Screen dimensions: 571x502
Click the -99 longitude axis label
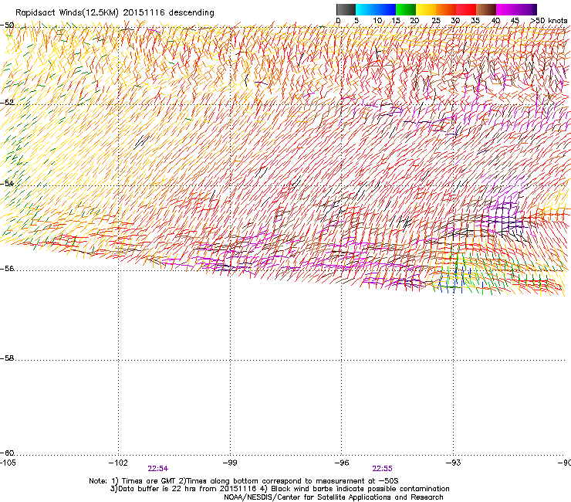click(230, 463)
